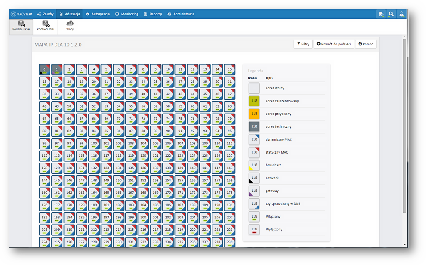This screenshot has width=426, height=265.
Task: Switch to Podsieci IPv4
Action: [x=21, y=26]
